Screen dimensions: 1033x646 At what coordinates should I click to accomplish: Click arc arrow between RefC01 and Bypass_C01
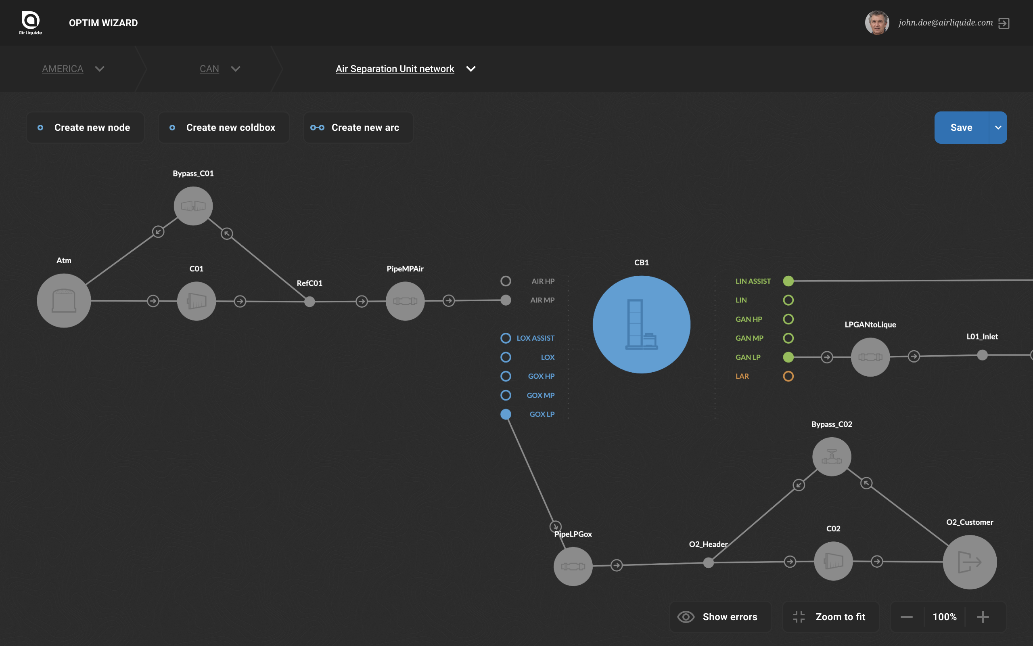pyautogui.click(x=227, y=233)
